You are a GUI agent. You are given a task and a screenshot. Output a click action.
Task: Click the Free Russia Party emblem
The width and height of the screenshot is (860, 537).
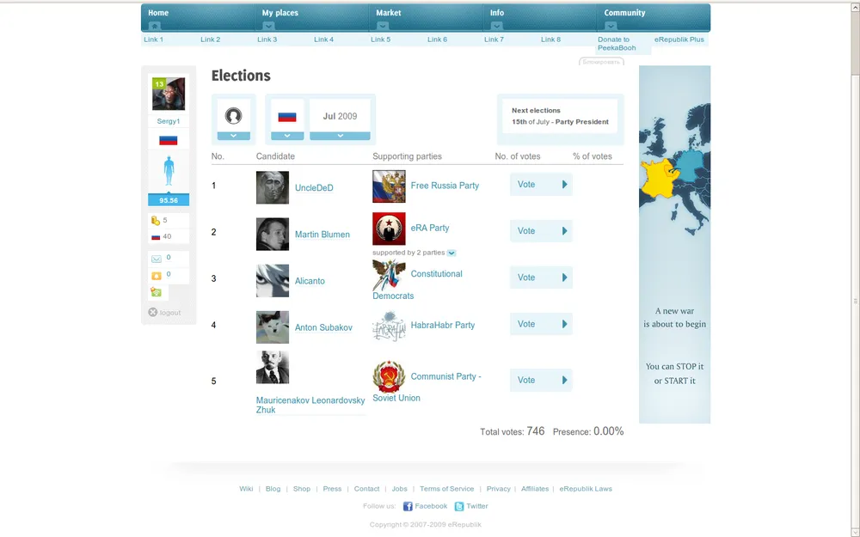[x=389, y=186]
